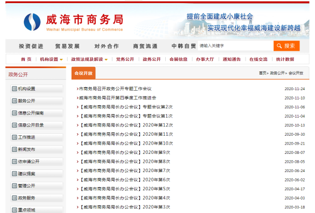Image resolution: width=315 pixels, height=213 pixels.
Task: Expand the 机构设置 dropdown arrow in nav bar
Action: pyautogui.click(x=62, y=60)
